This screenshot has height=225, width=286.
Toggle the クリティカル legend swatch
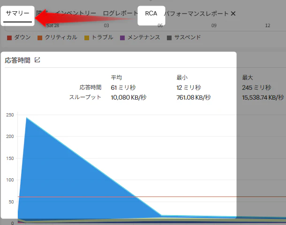40,38
